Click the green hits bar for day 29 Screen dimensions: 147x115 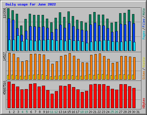pos(129,16)
